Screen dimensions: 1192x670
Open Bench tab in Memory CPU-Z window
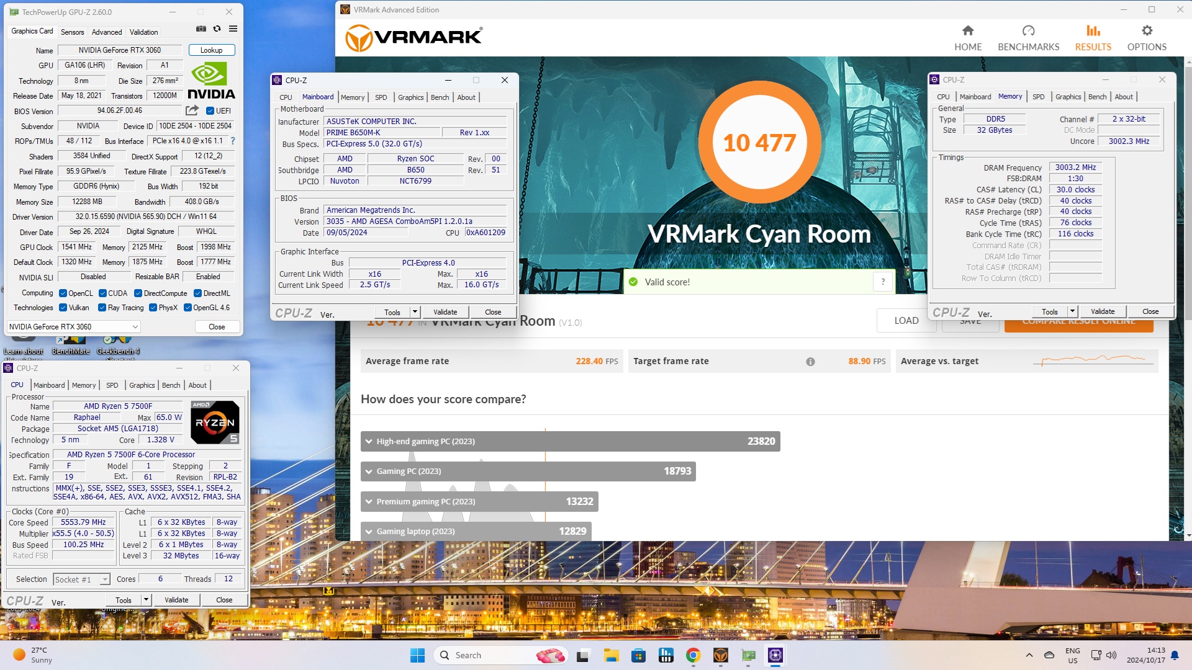point(1097,97)
